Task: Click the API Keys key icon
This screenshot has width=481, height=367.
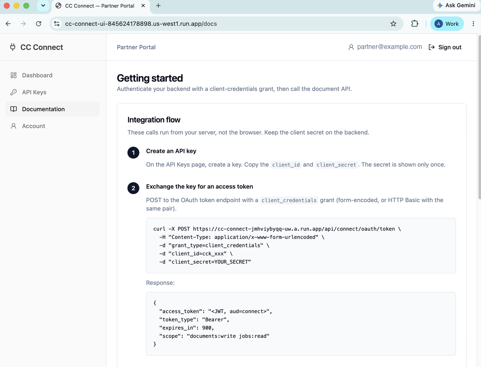Action: point(14,92)
